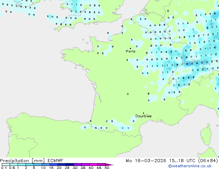Screen dimensions: 219x169
Task: Click the ECMWF model name
Action: 56,161
